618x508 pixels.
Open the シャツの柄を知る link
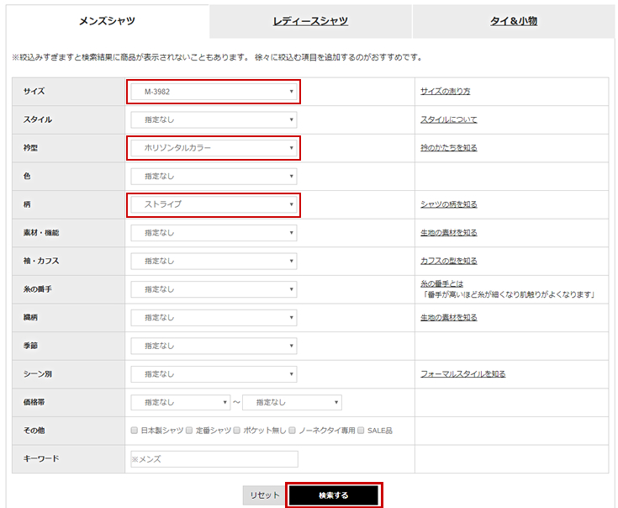pos(448,204)
